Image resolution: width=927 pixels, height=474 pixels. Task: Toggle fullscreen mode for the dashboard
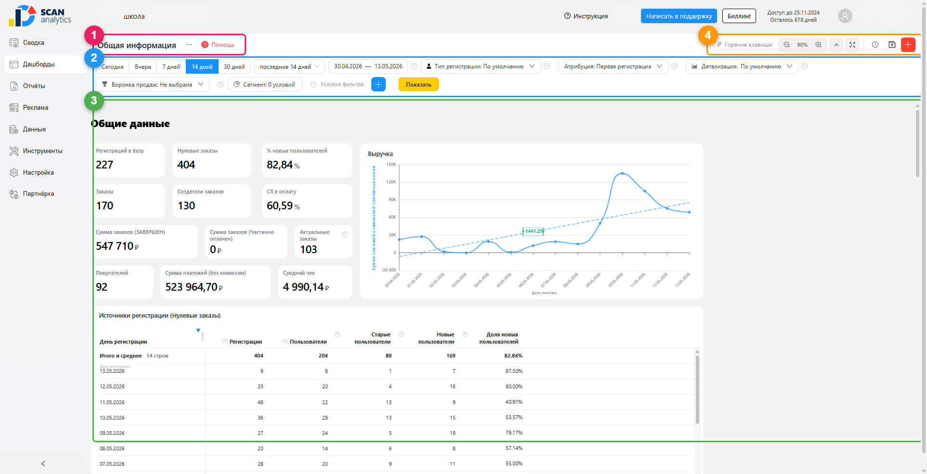click(x=852, y=45)
